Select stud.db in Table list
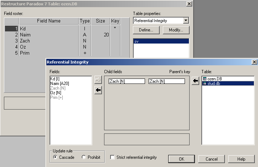Image resolution: width=258 pixels, height=167 pixels. [x=228, y=83]
